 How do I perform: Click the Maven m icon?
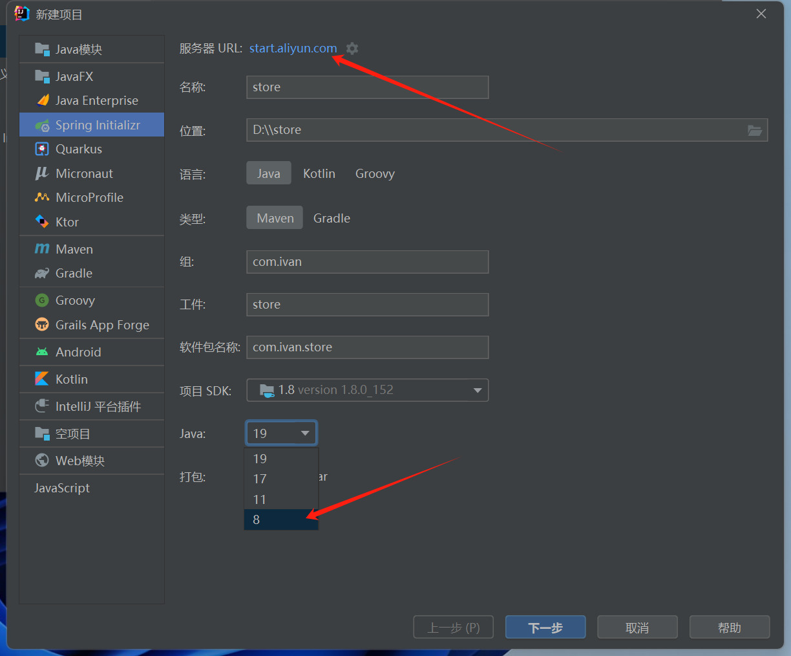pos(42,249)
